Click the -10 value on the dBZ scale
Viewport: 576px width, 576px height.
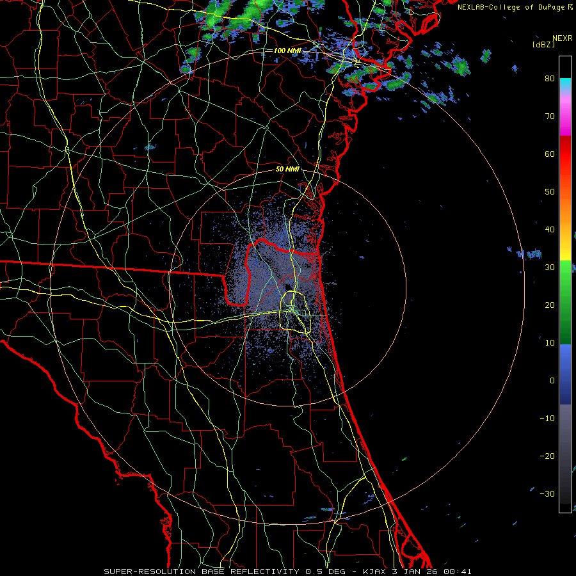pos(547,419)
